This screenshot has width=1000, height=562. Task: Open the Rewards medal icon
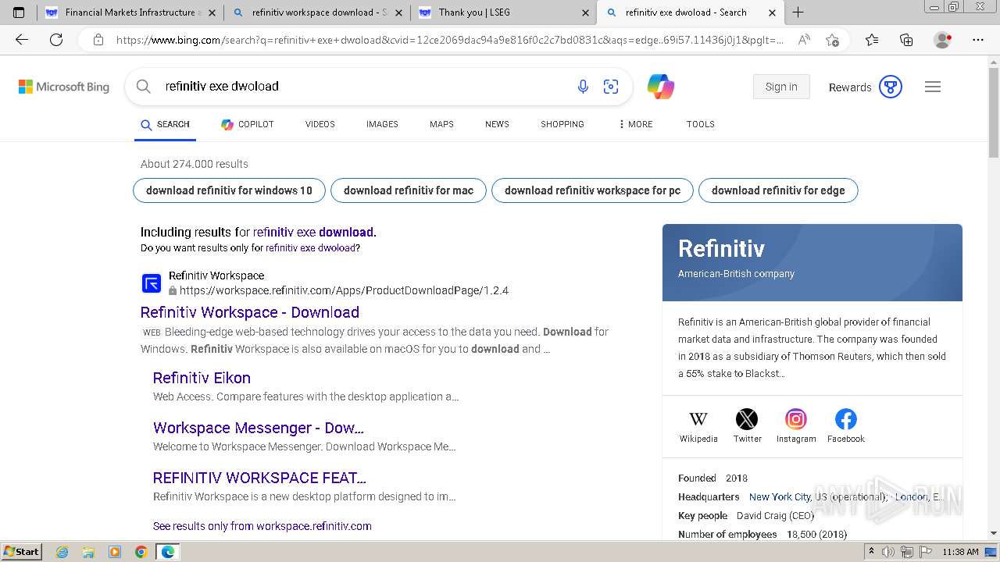(x=891, y=87)
